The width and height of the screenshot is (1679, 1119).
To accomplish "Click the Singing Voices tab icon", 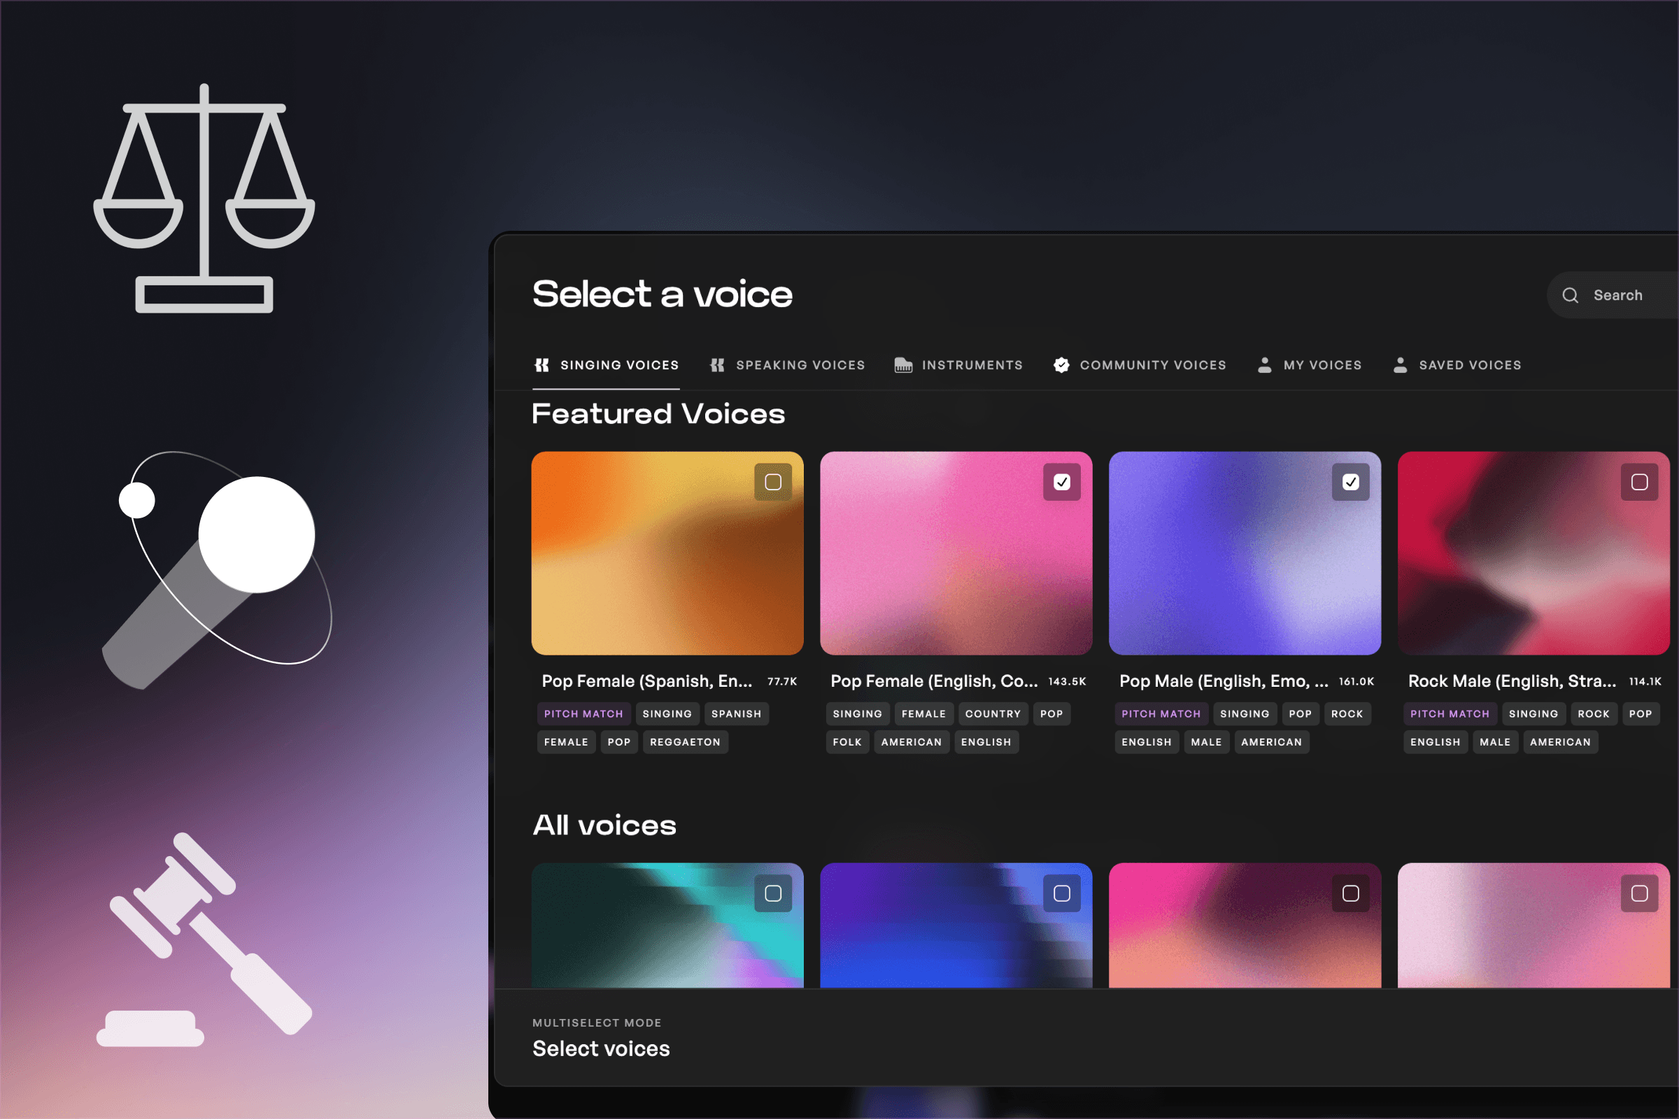I will 541,365.
